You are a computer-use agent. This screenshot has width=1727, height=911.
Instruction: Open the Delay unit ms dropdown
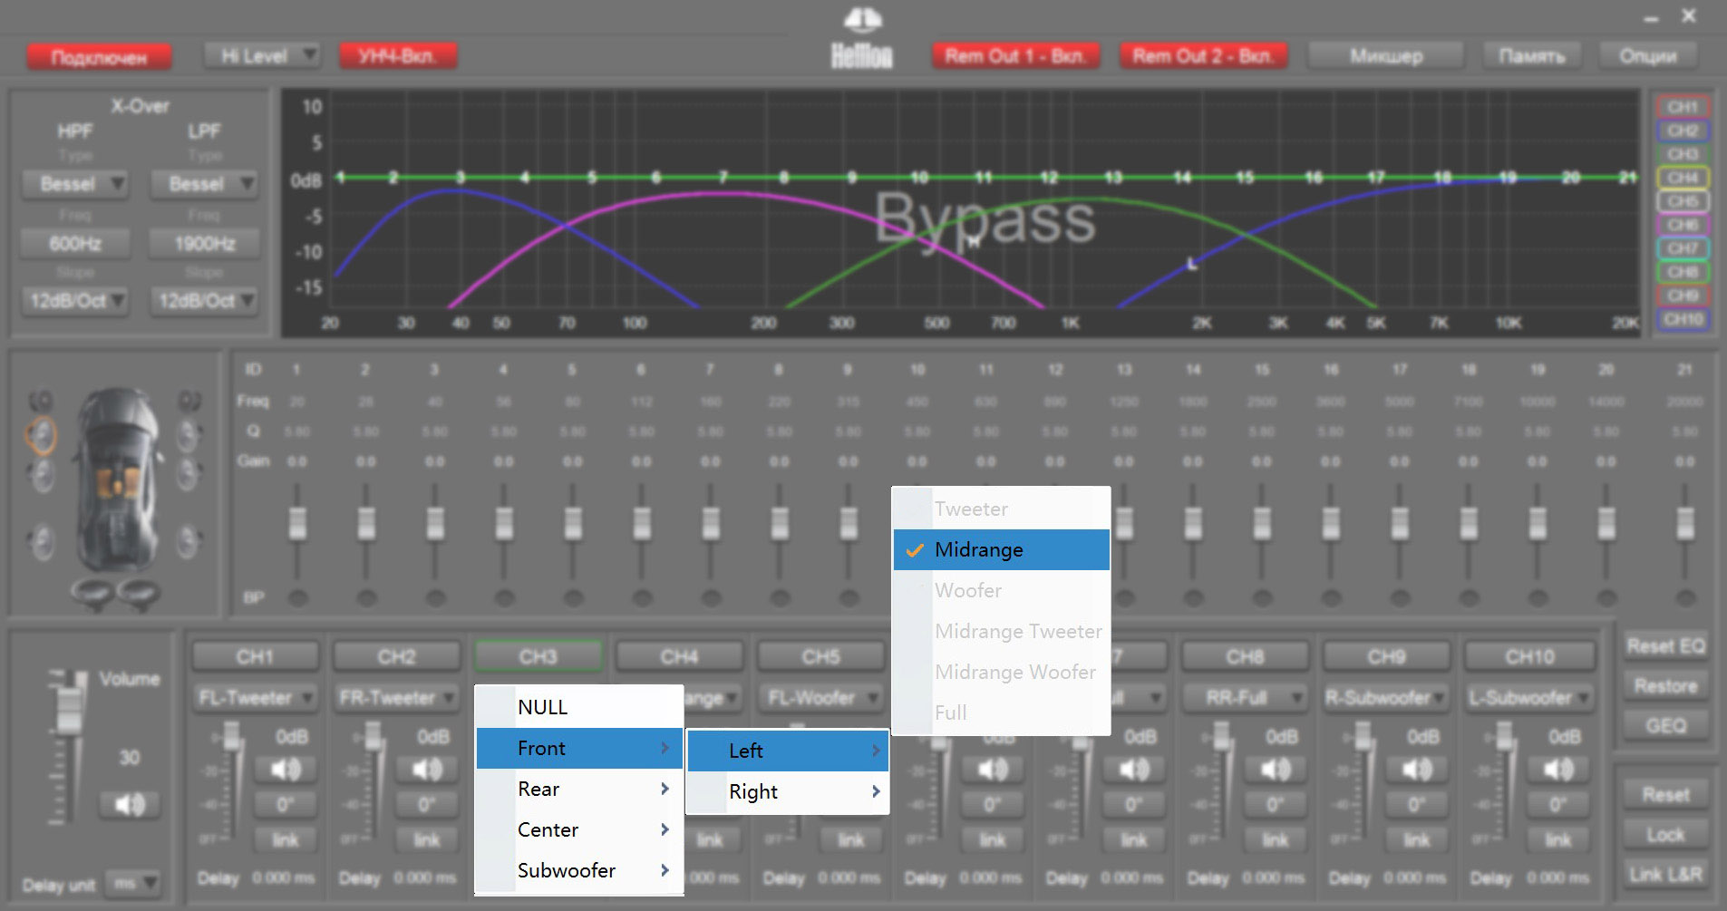point(132,883)
